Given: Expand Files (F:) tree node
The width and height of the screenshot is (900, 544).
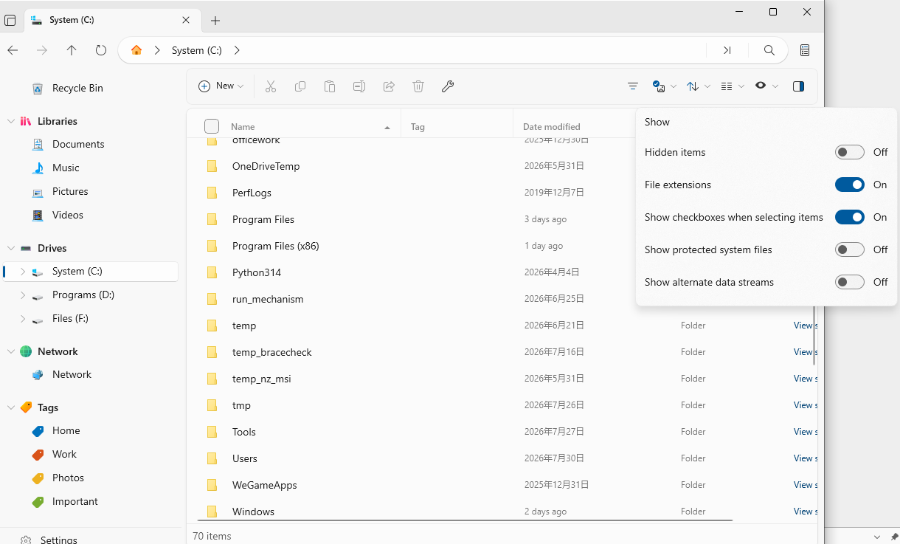Looking at the screenshot, I should [23, 319].
